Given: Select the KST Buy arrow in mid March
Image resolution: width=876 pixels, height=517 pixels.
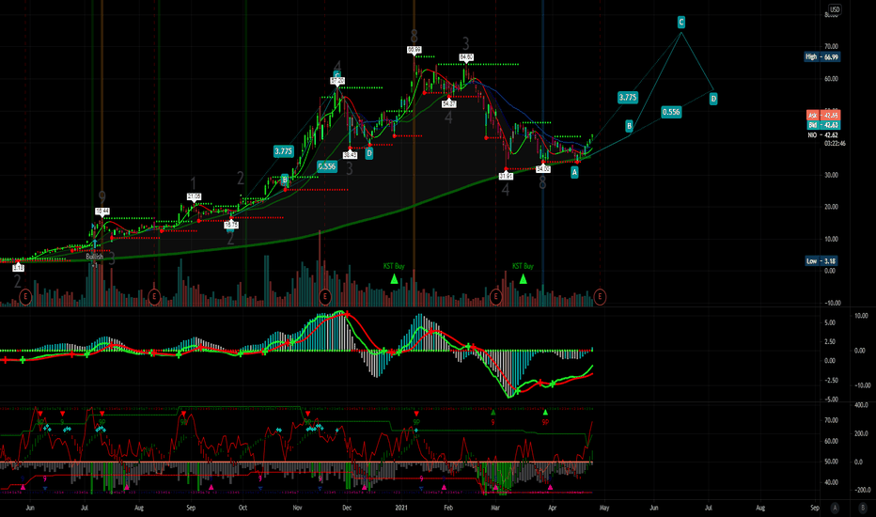Looking at the screenshot, I should [x=523, y=278].
